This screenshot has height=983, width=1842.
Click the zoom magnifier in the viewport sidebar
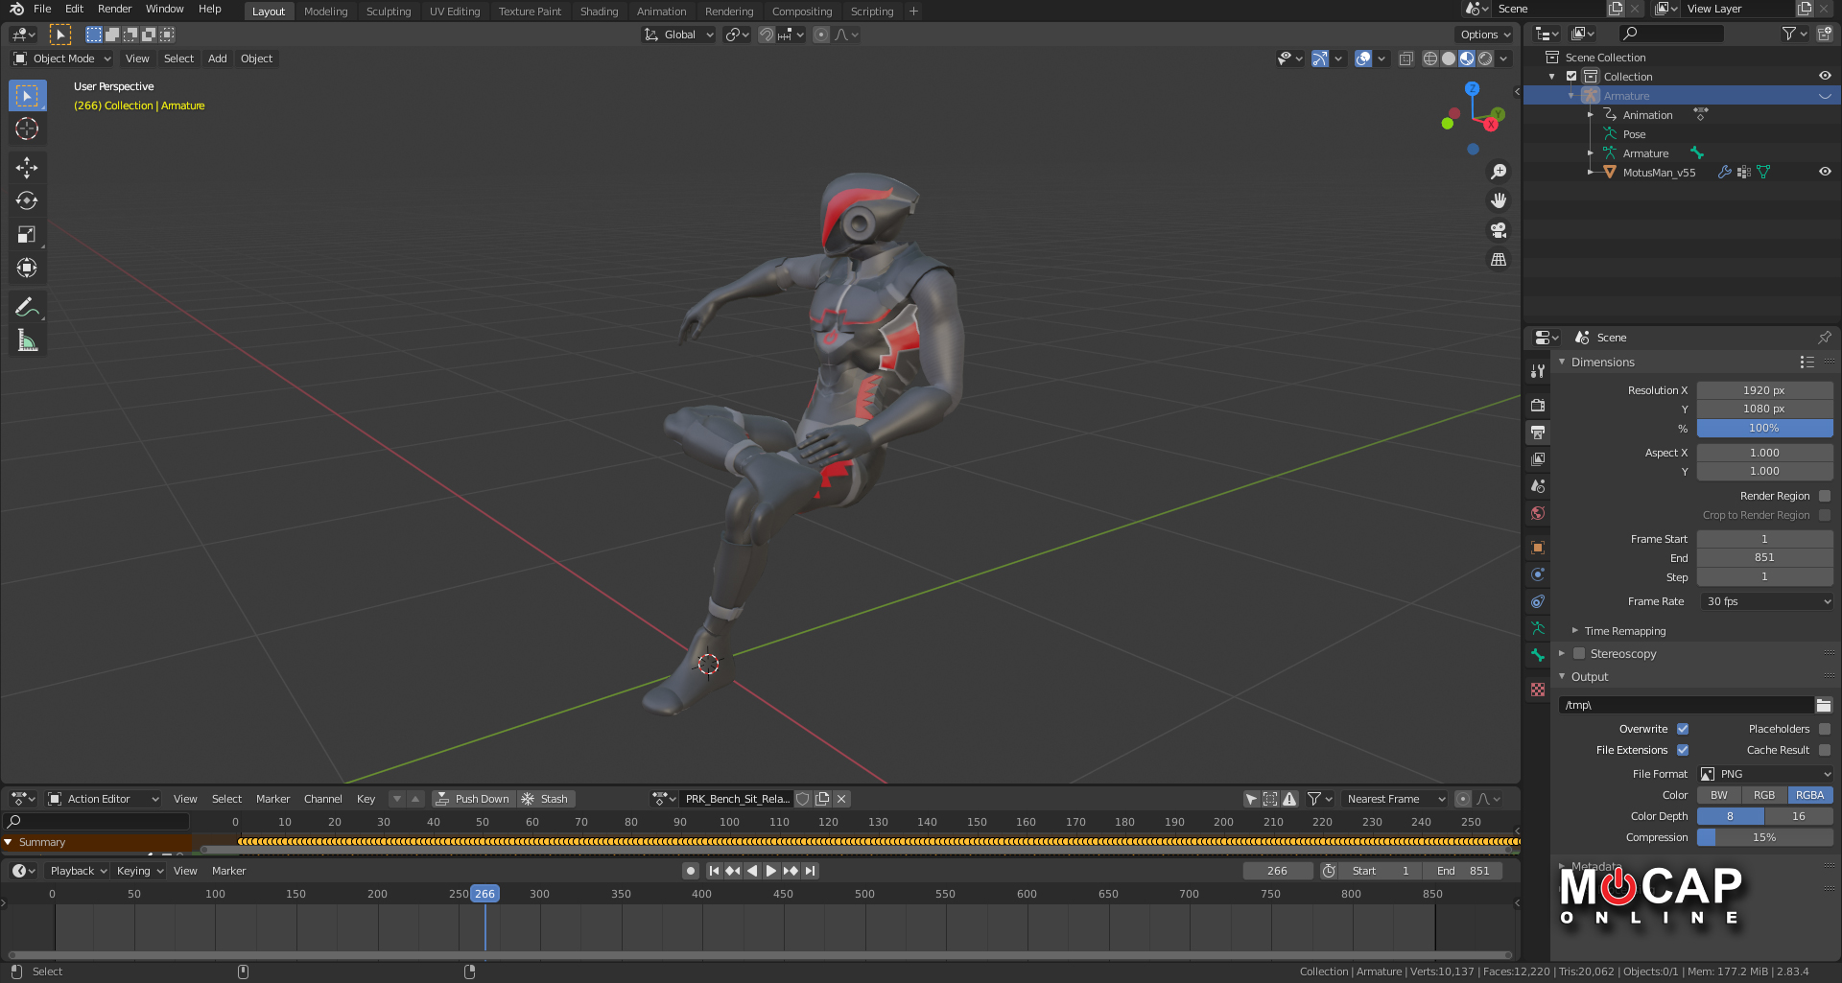tap(1499, 172)
